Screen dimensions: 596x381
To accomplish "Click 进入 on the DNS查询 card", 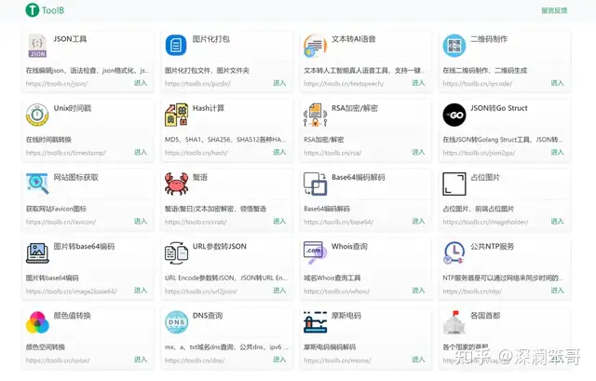I will tap(279, 360).
